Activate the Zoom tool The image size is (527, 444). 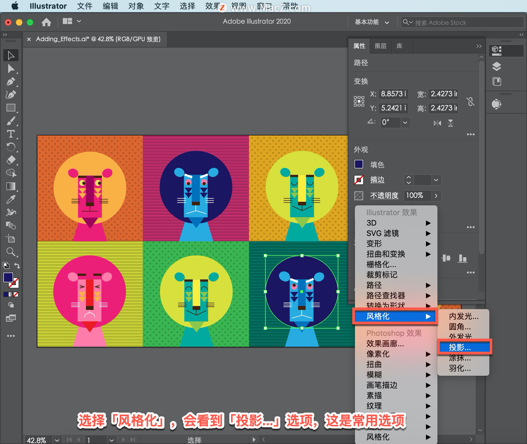point(11,252)
